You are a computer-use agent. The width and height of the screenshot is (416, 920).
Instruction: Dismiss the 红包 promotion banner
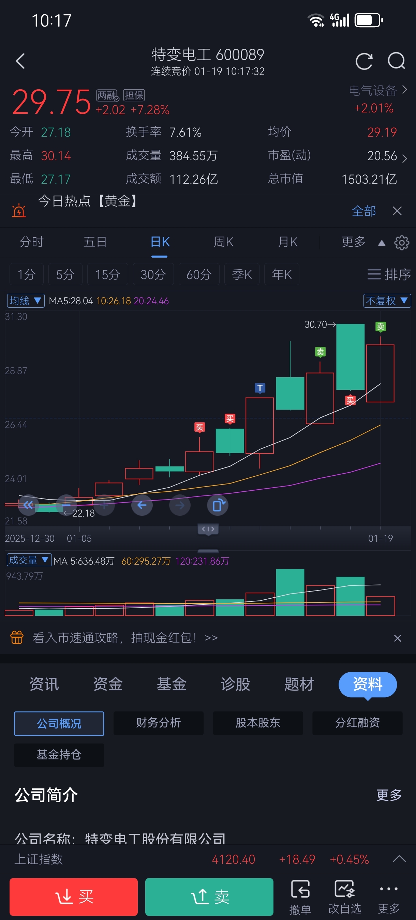397,638
